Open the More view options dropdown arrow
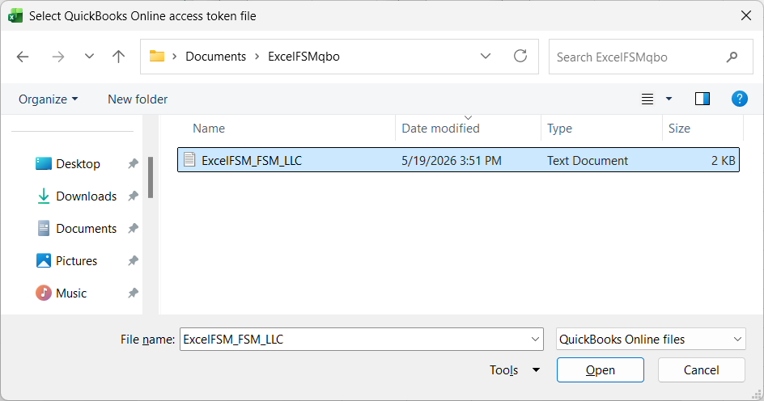 pyautogui.click(x=669, y=99)
